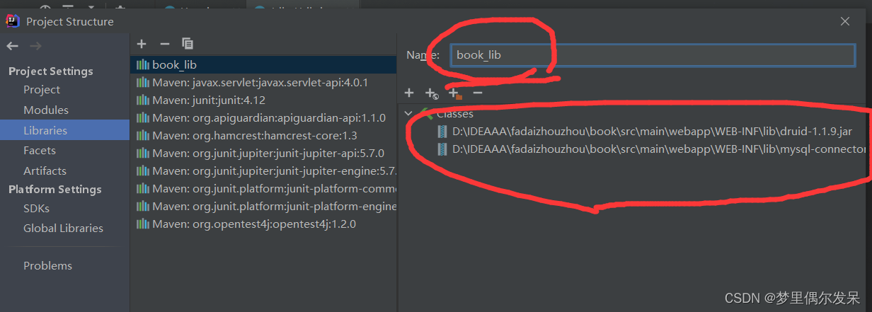872x312 pixels.
Task: Close the Project Structure dialog
Action: [x=845, y=21]
